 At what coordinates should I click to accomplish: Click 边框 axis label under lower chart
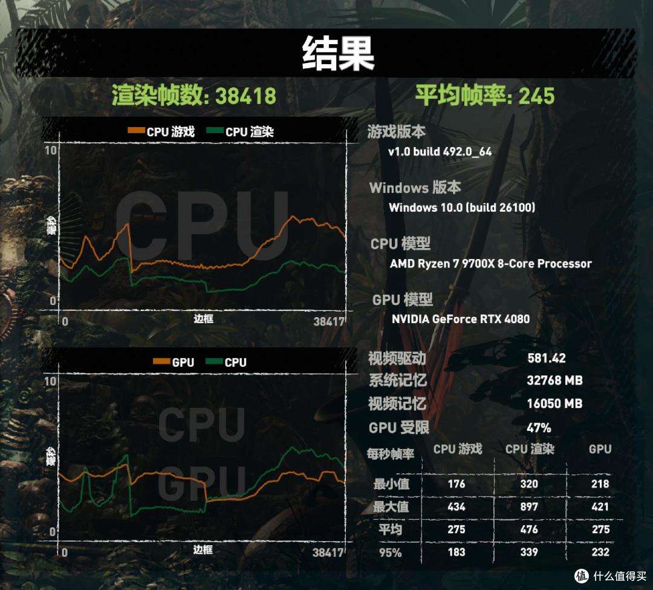click(203, 549)
